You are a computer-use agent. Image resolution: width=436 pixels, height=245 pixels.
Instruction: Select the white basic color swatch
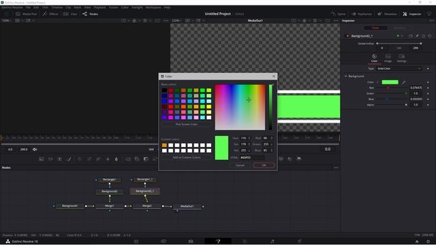209,118
